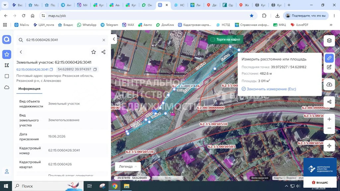The image size is (340, 191).
Task: Open Chrome three-dot menu
Action: 334,16
